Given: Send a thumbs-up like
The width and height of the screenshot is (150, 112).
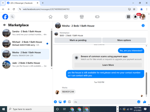Looking at the screenshot, I should [145, 102].
